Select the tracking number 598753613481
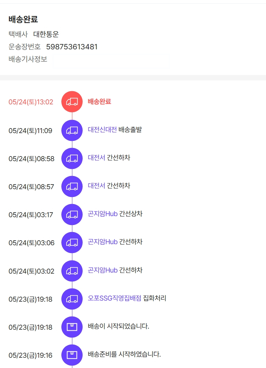 click(x=72, y=47)
